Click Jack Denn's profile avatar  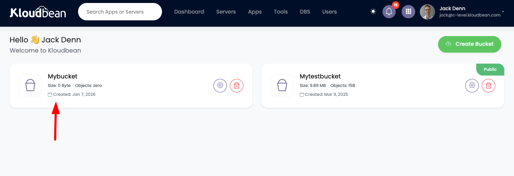427,12
